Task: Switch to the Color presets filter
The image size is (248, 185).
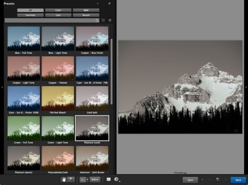Action: click(x=58, y=10)
